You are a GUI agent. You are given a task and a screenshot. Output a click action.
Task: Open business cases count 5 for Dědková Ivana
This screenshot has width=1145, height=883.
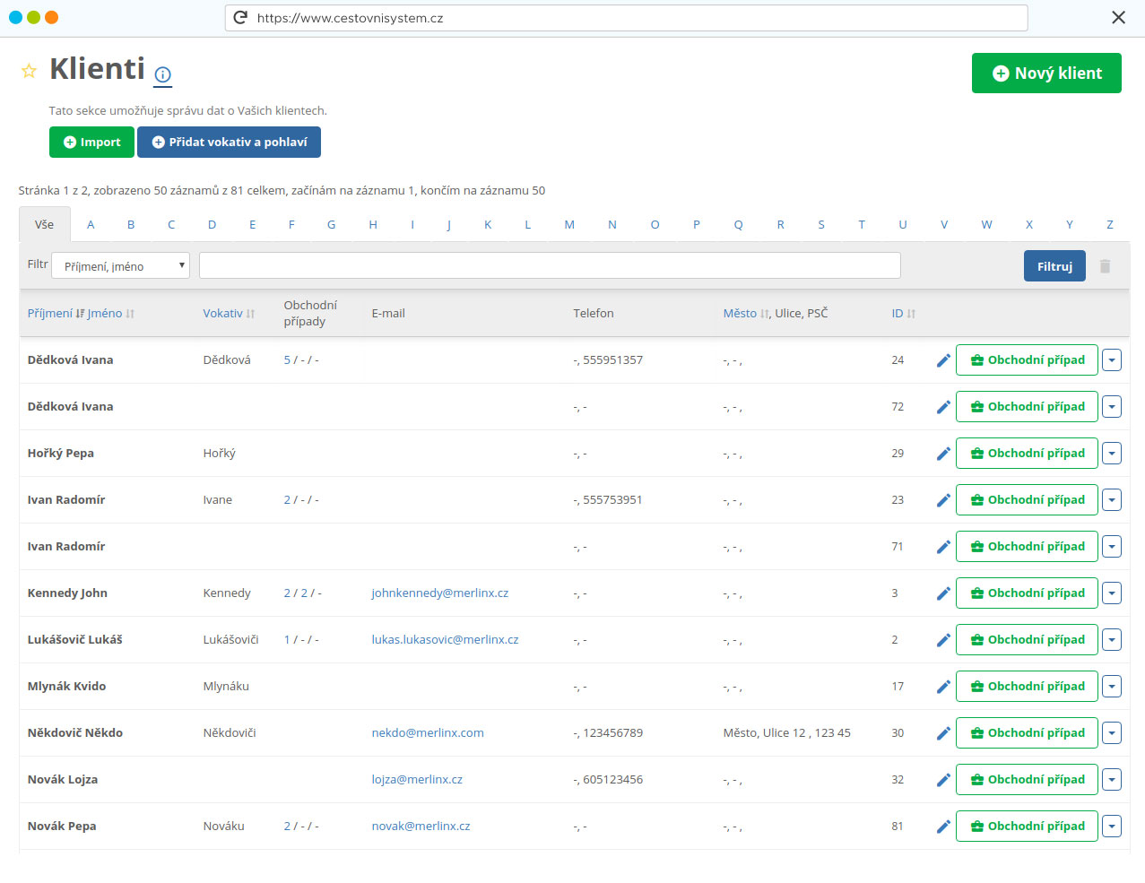tap(287, 360)
